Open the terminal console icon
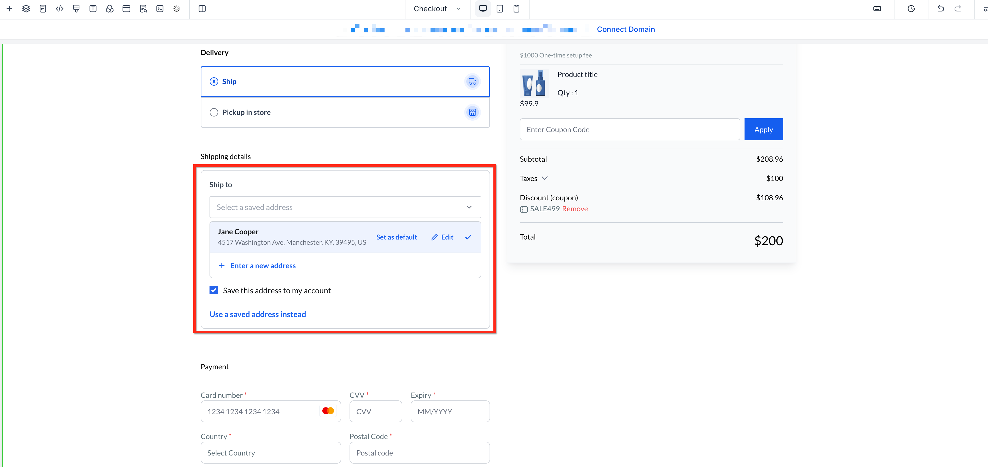Screen dimensions: 988x467 coord(160,8)
